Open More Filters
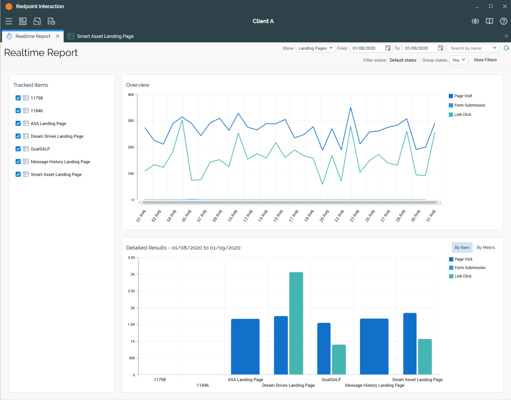The height and width of the screenshot is (400, 511). coord(485,60)
